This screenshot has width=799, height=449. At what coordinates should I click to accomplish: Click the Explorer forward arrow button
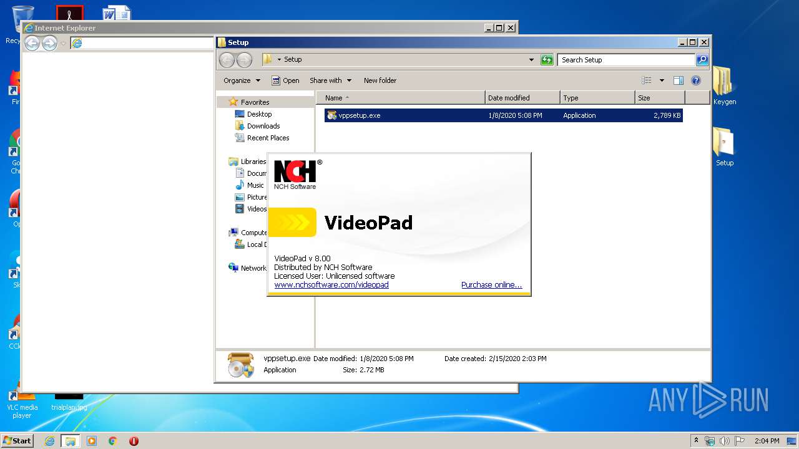point(244,60)
